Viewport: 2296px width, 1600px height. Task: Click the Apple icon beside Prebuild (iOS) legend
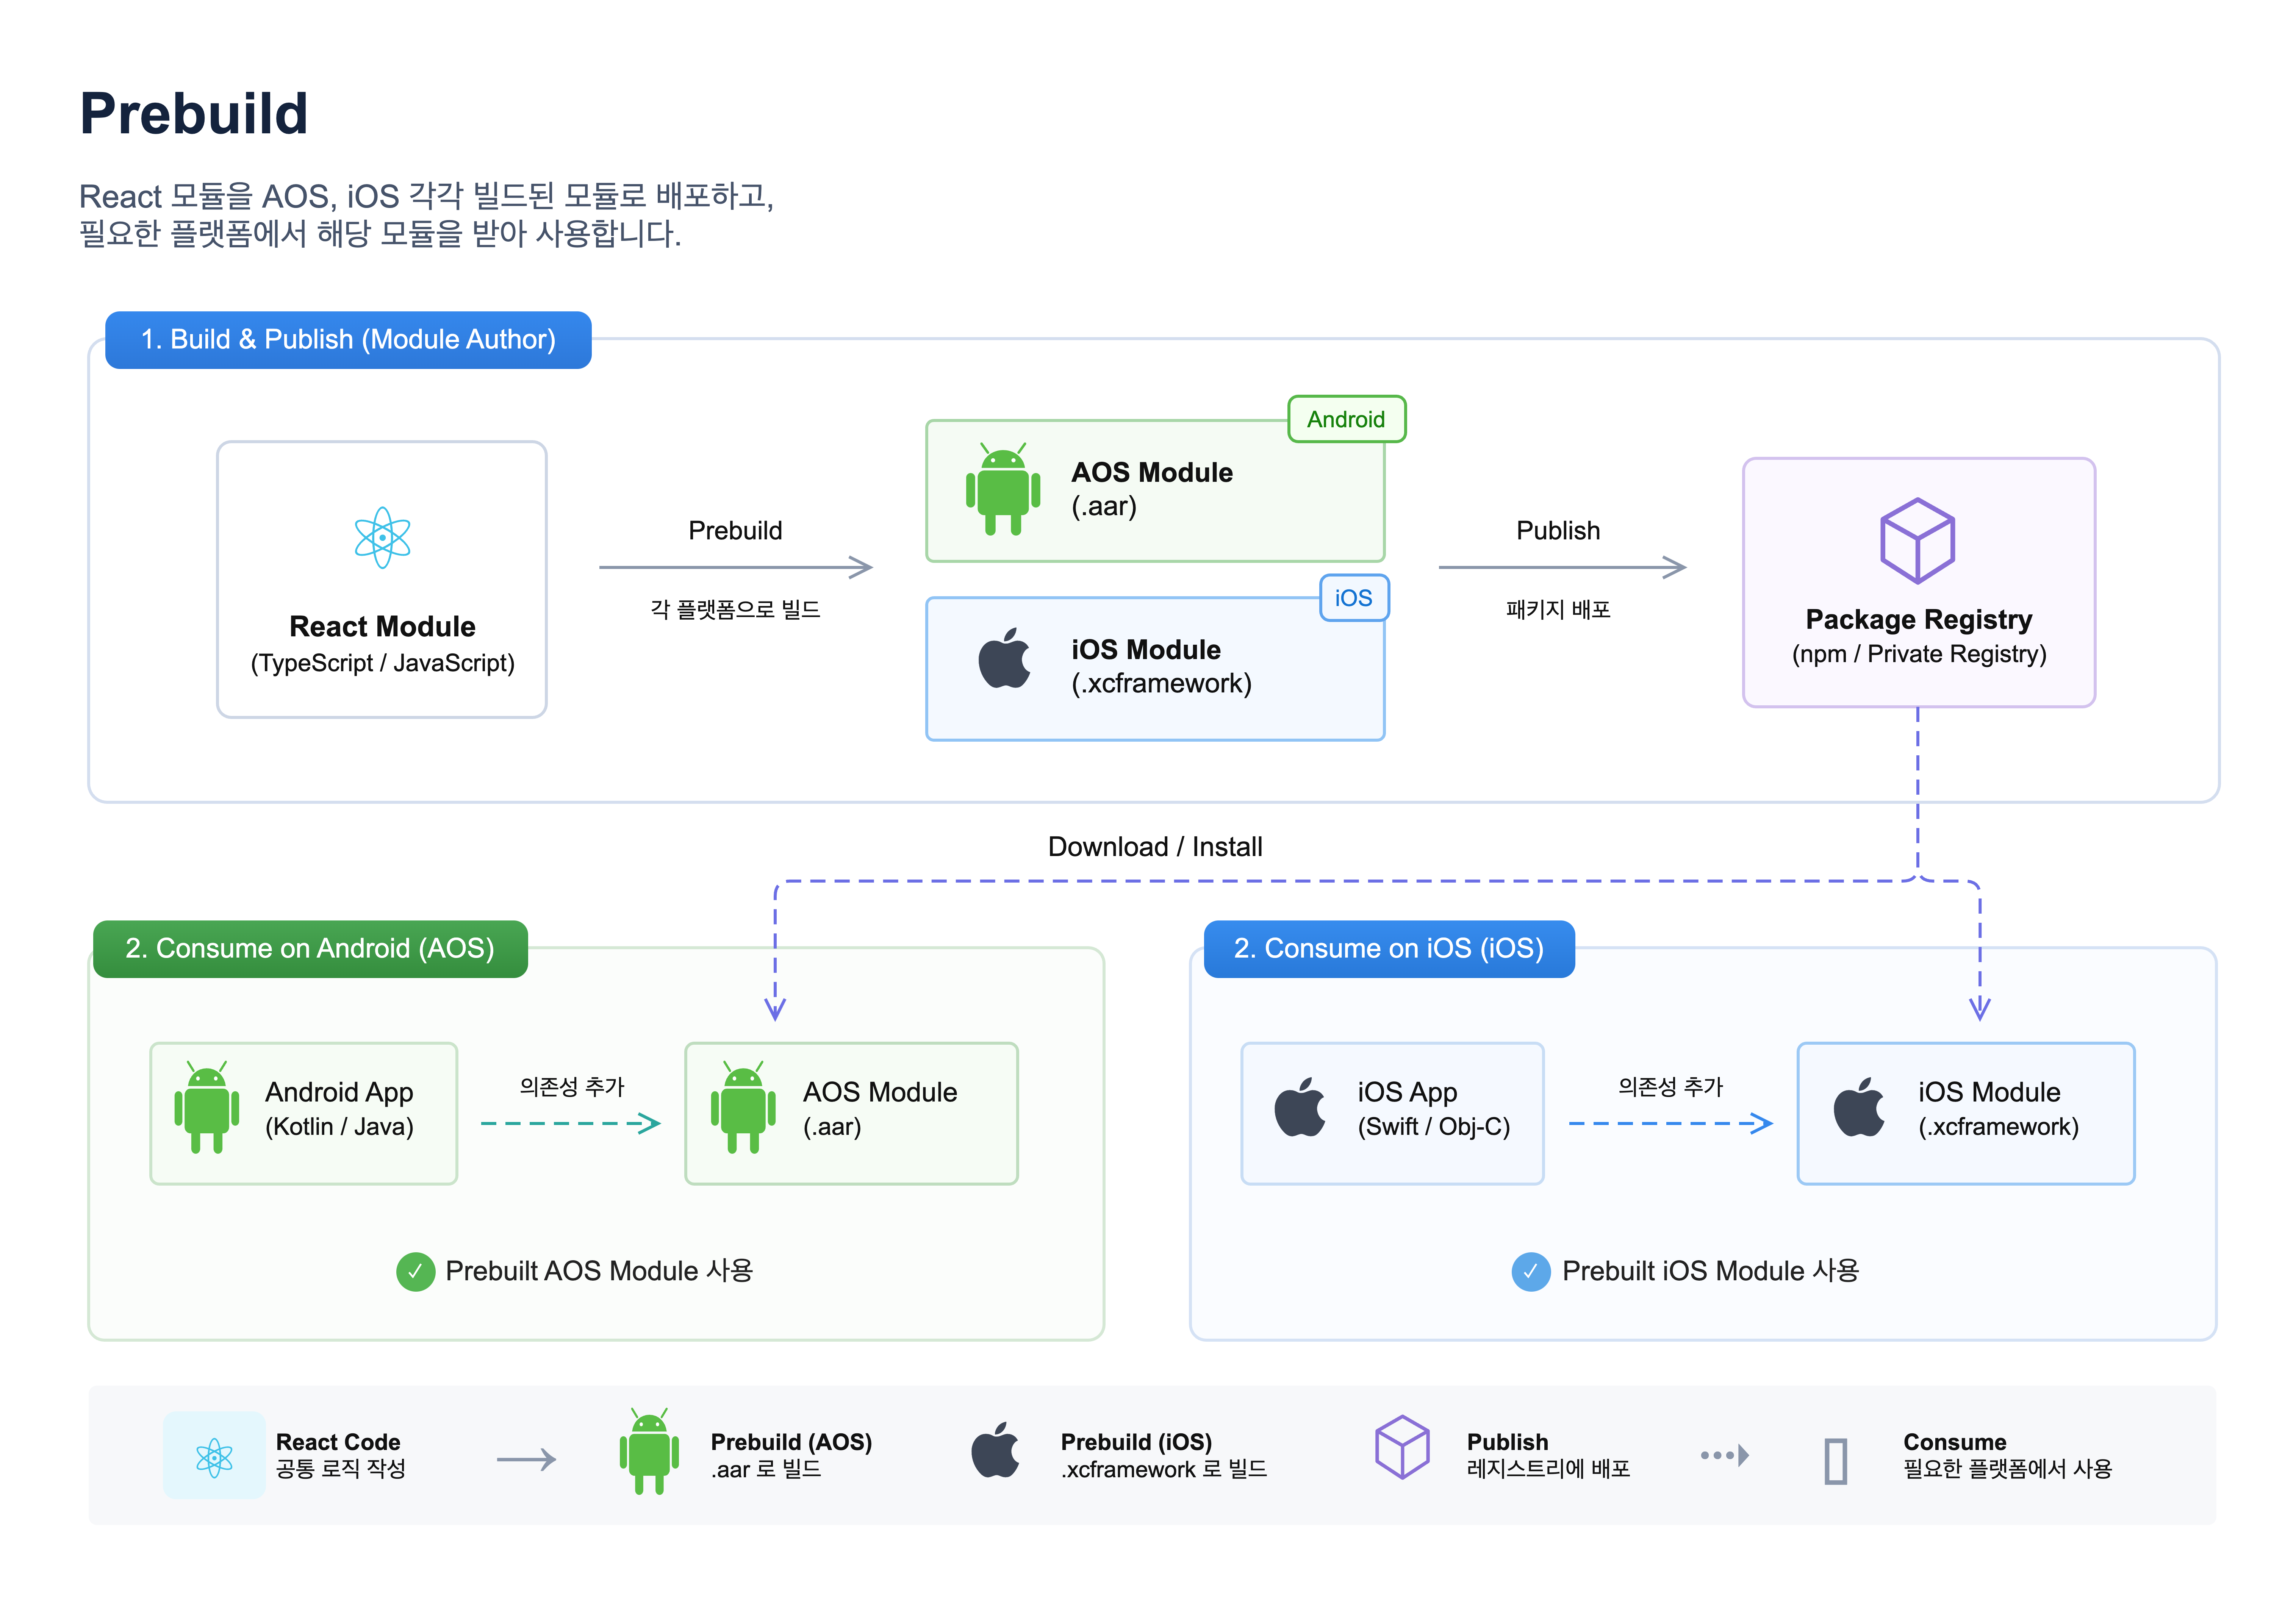(995, 1450)
